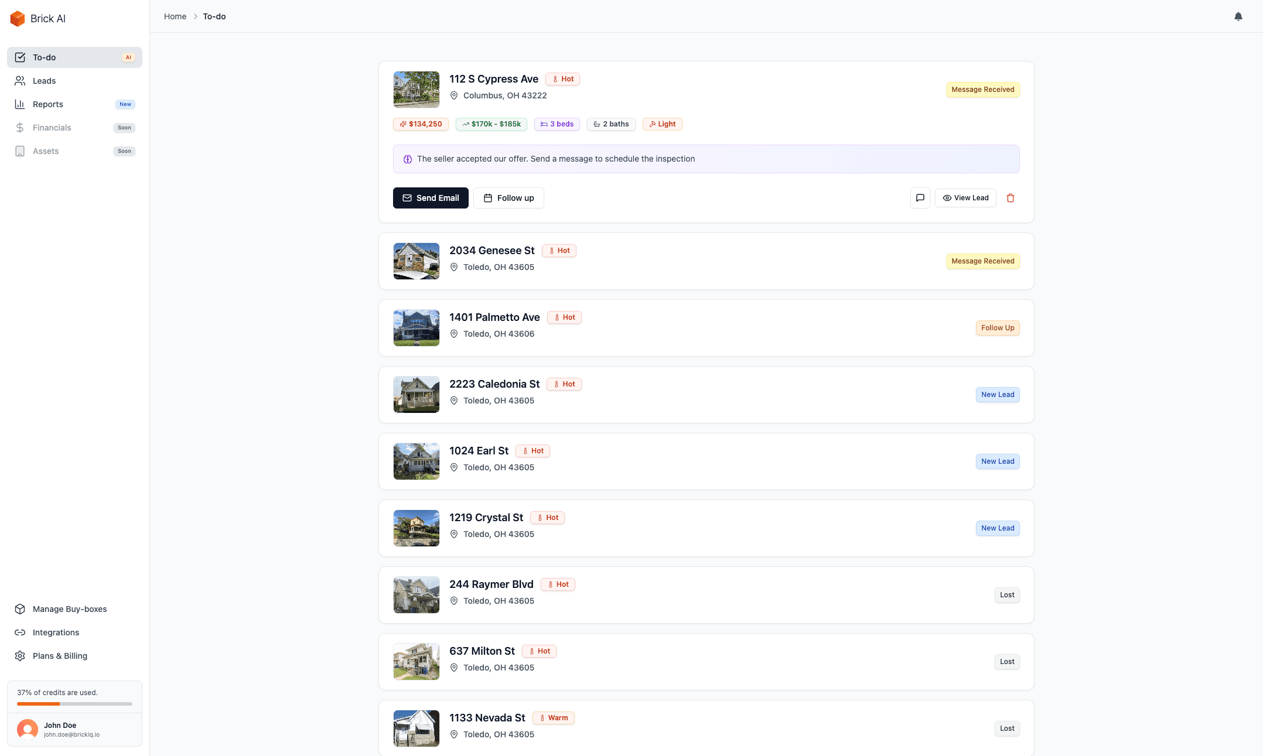Click the notification bell icon
Screen dimensions: 1263x756
coord(1238,16)
